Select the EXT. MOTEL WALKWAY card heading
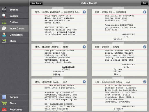 [x=57, y=12]
